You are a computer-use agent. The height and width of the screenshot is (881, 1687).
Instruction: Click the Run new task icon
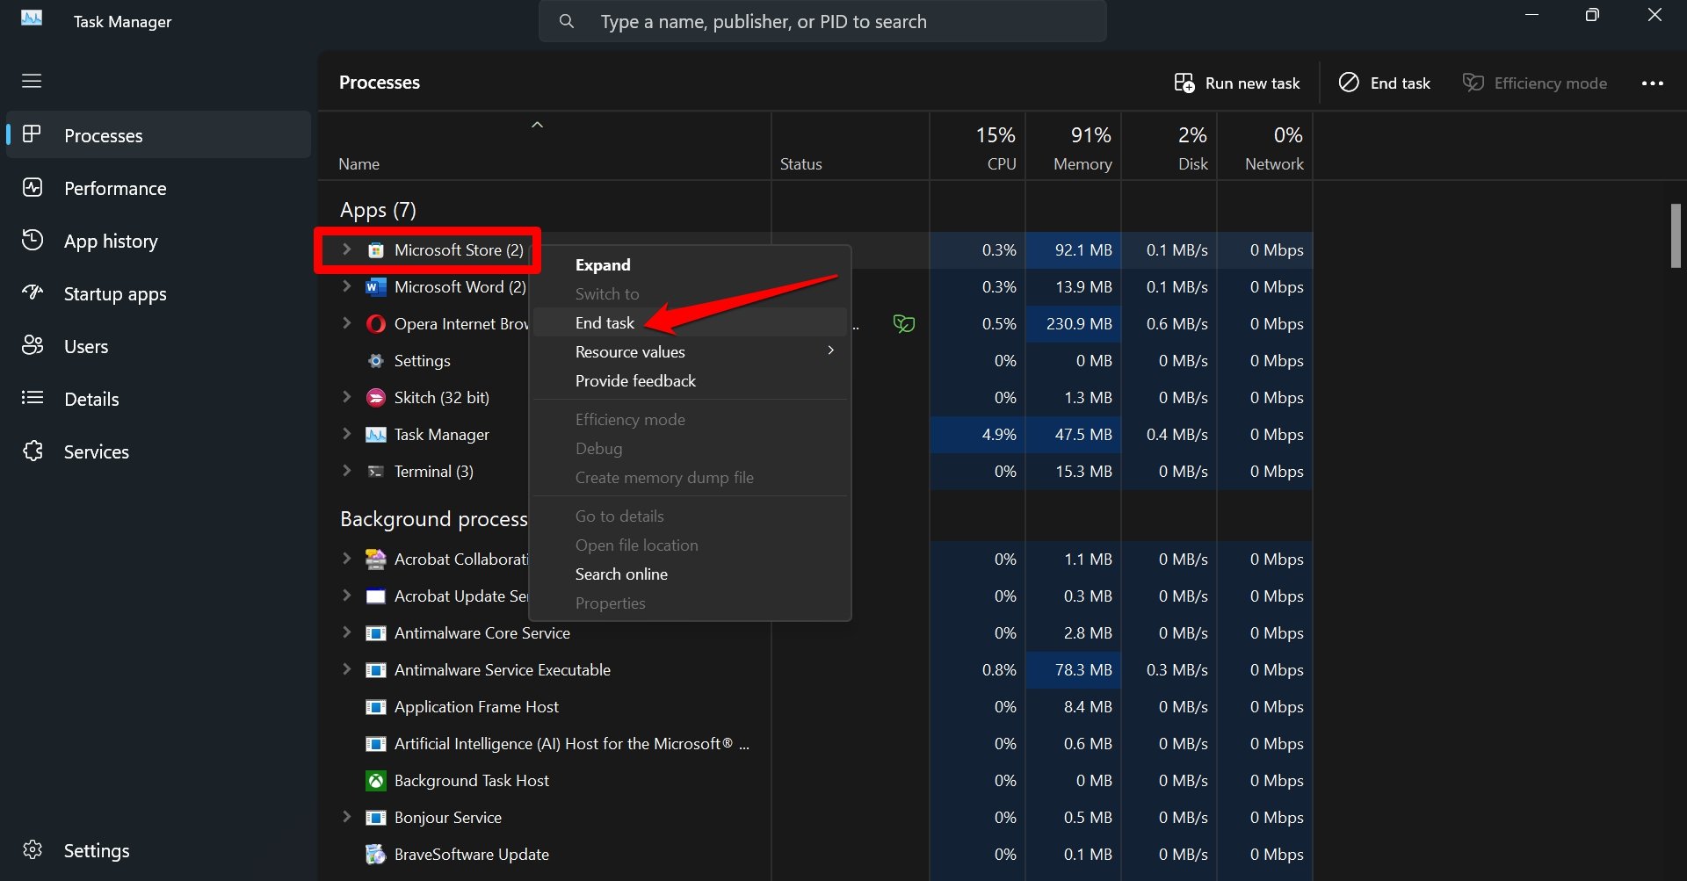[x=1184, y=83]
